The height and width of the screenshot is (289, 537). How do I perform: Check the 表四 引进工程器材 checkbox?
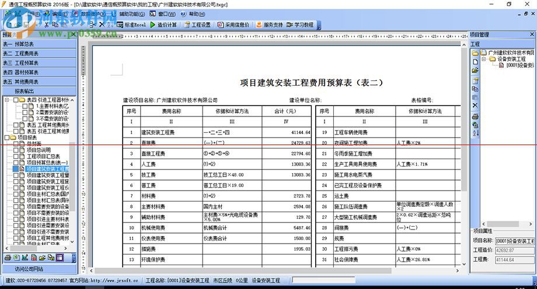(x=16, y=100)
